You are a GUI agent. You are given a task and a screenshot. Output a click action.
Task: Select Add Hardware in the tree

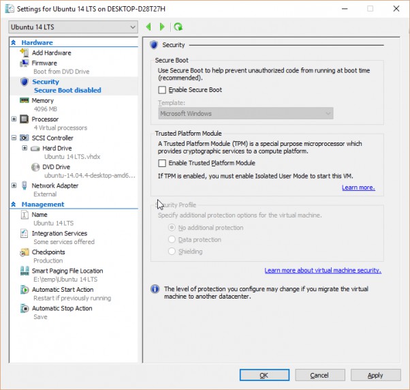click(x=52, y=53)
